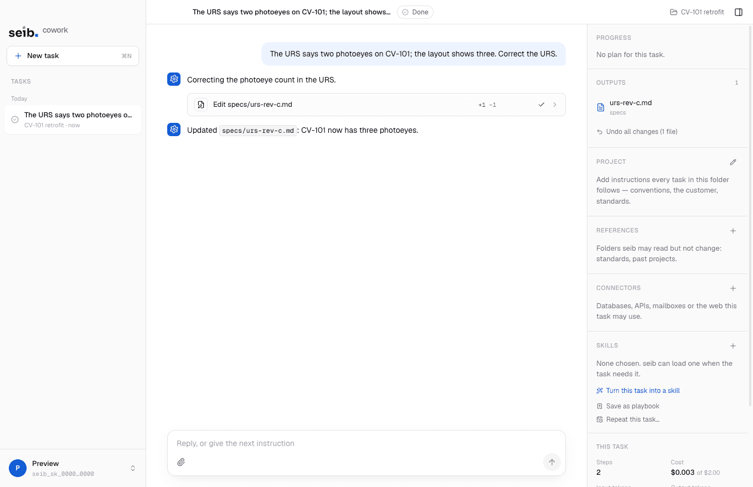Click the task status circle icon in sidebar
753x487 pixels.
point(15,120)
